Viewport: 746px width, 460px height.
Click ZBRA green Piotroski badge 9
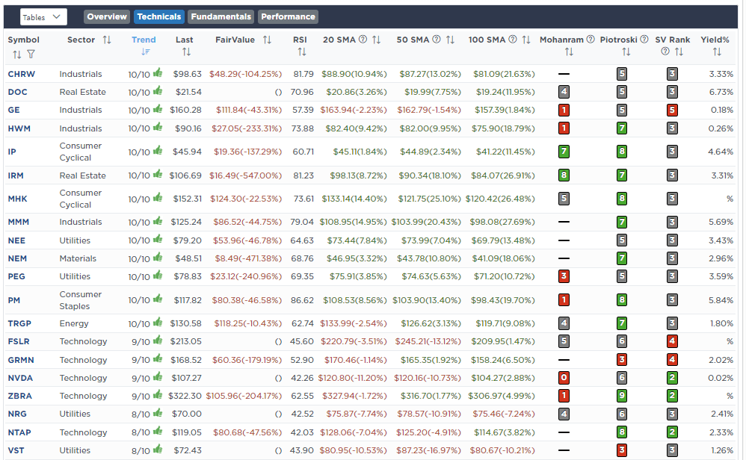click(621, 396)
